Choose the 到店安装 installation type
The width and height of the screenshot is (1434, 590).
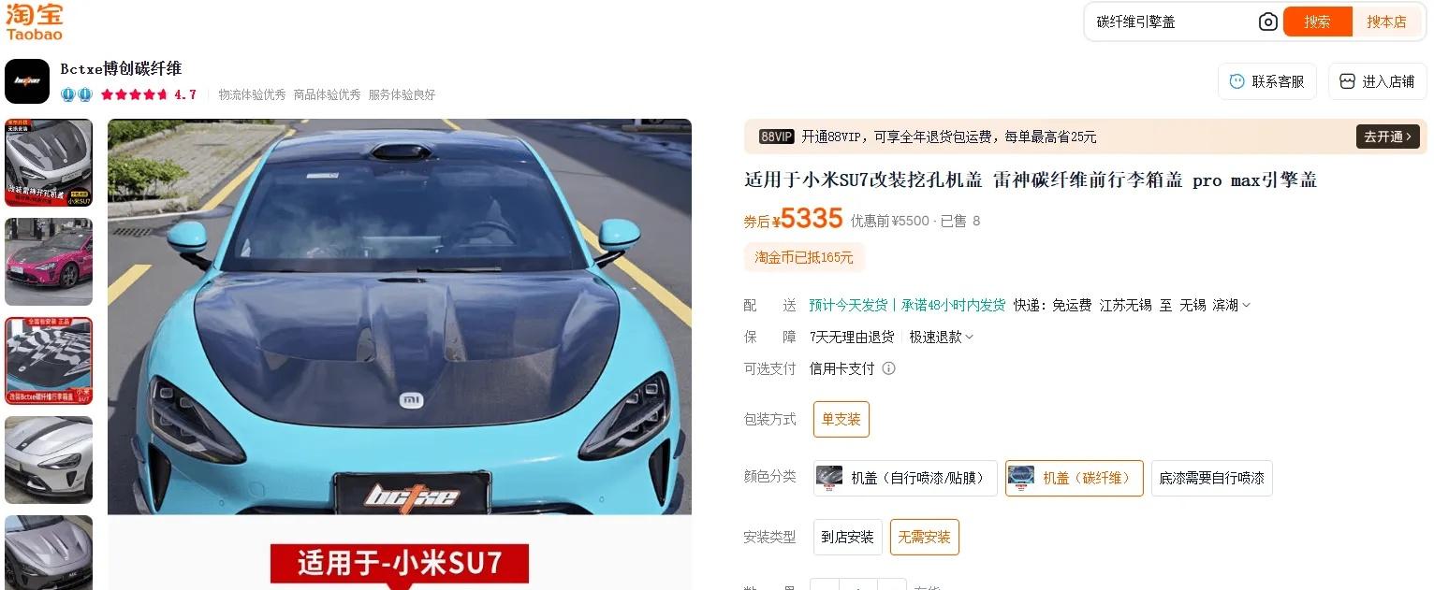[x=847, y=537]
